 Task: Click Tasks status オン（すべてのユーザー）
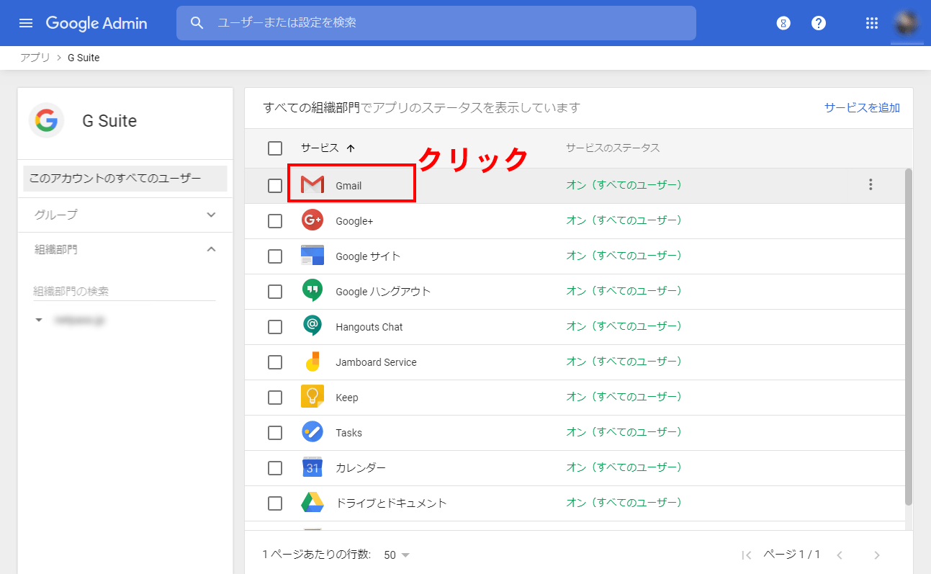(624, 432)
